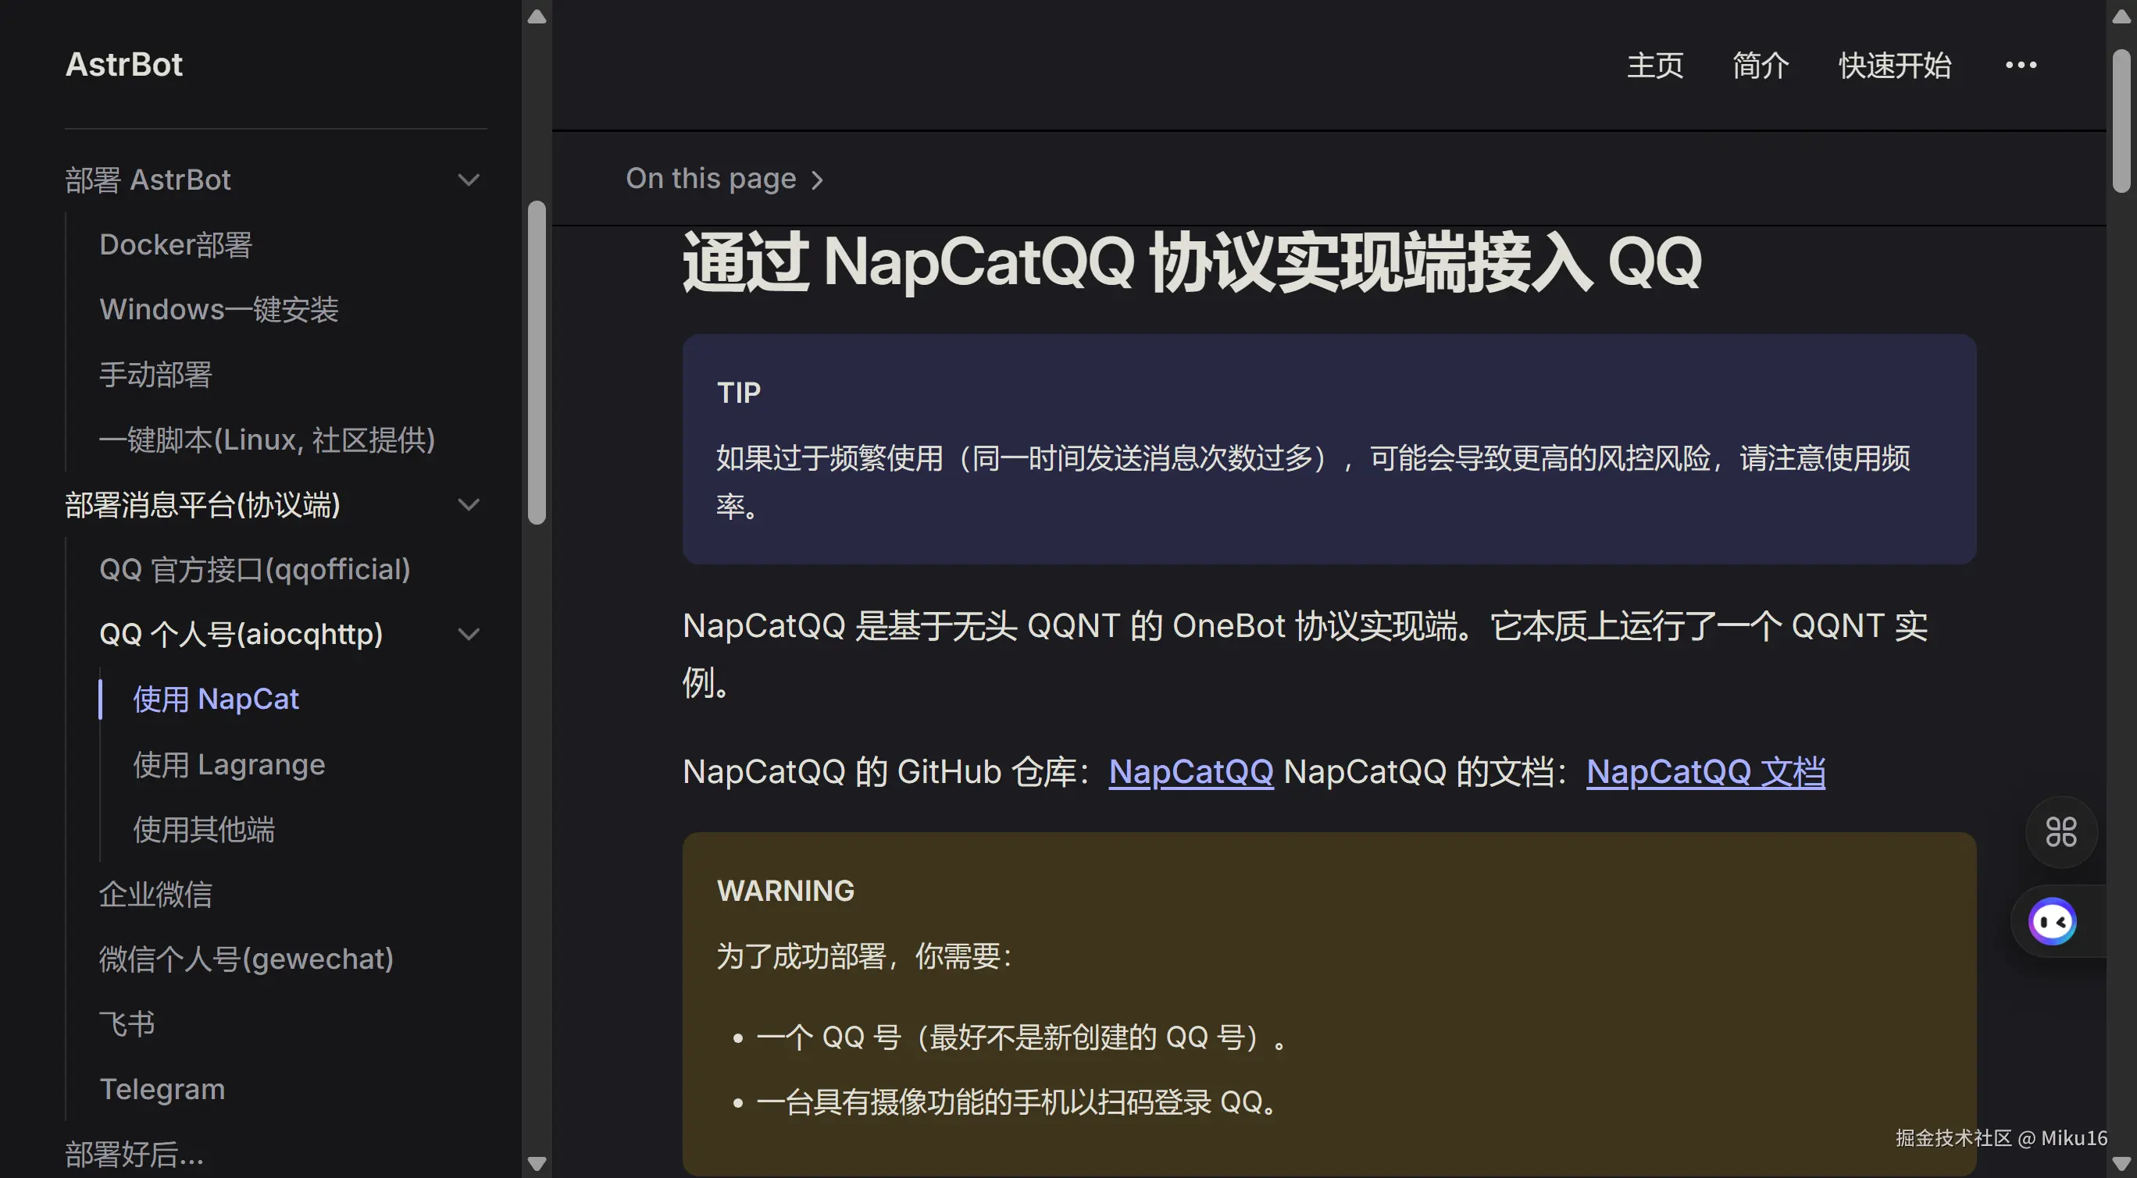Screen dimensions: 2137x1178
Task: Collapse QQ 个人号(aiocqhttp) chevron
Action: click(x=469, y=634)
